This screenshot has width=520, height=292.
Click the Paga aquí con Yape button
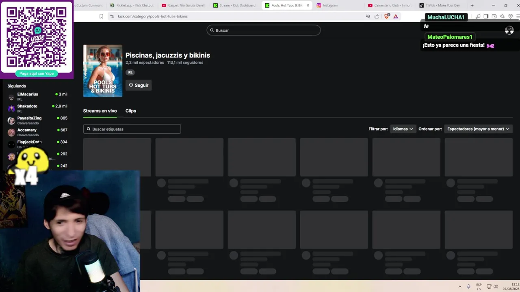[37, 73]
